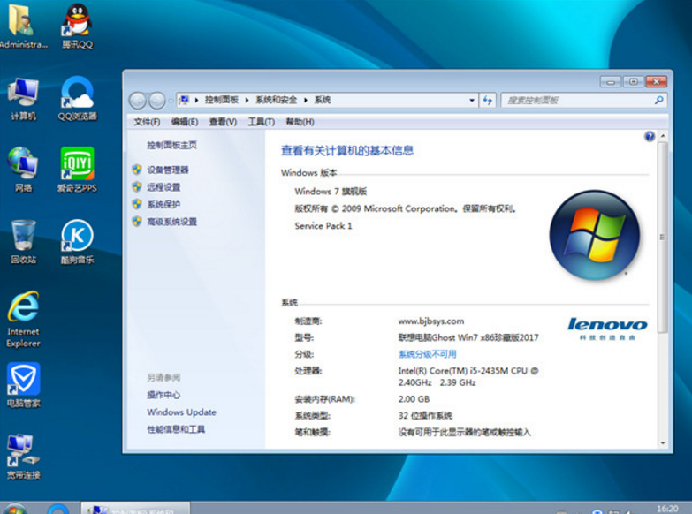The width and height of the screenshot is (692, 514).
Task: Click the scrollbar up arrow
Action: click(x=663, y=136)
